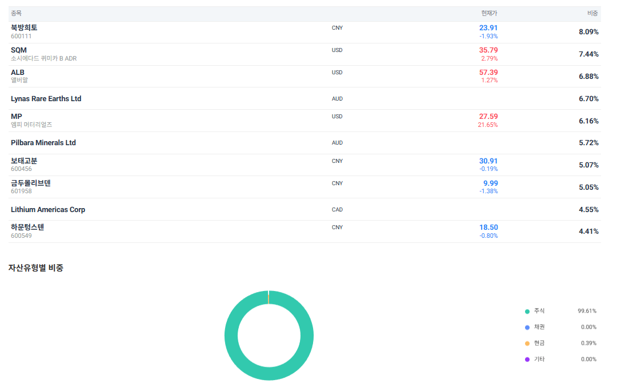
Task: Open the 북방희토 stock link
Action: coord(24,28)
